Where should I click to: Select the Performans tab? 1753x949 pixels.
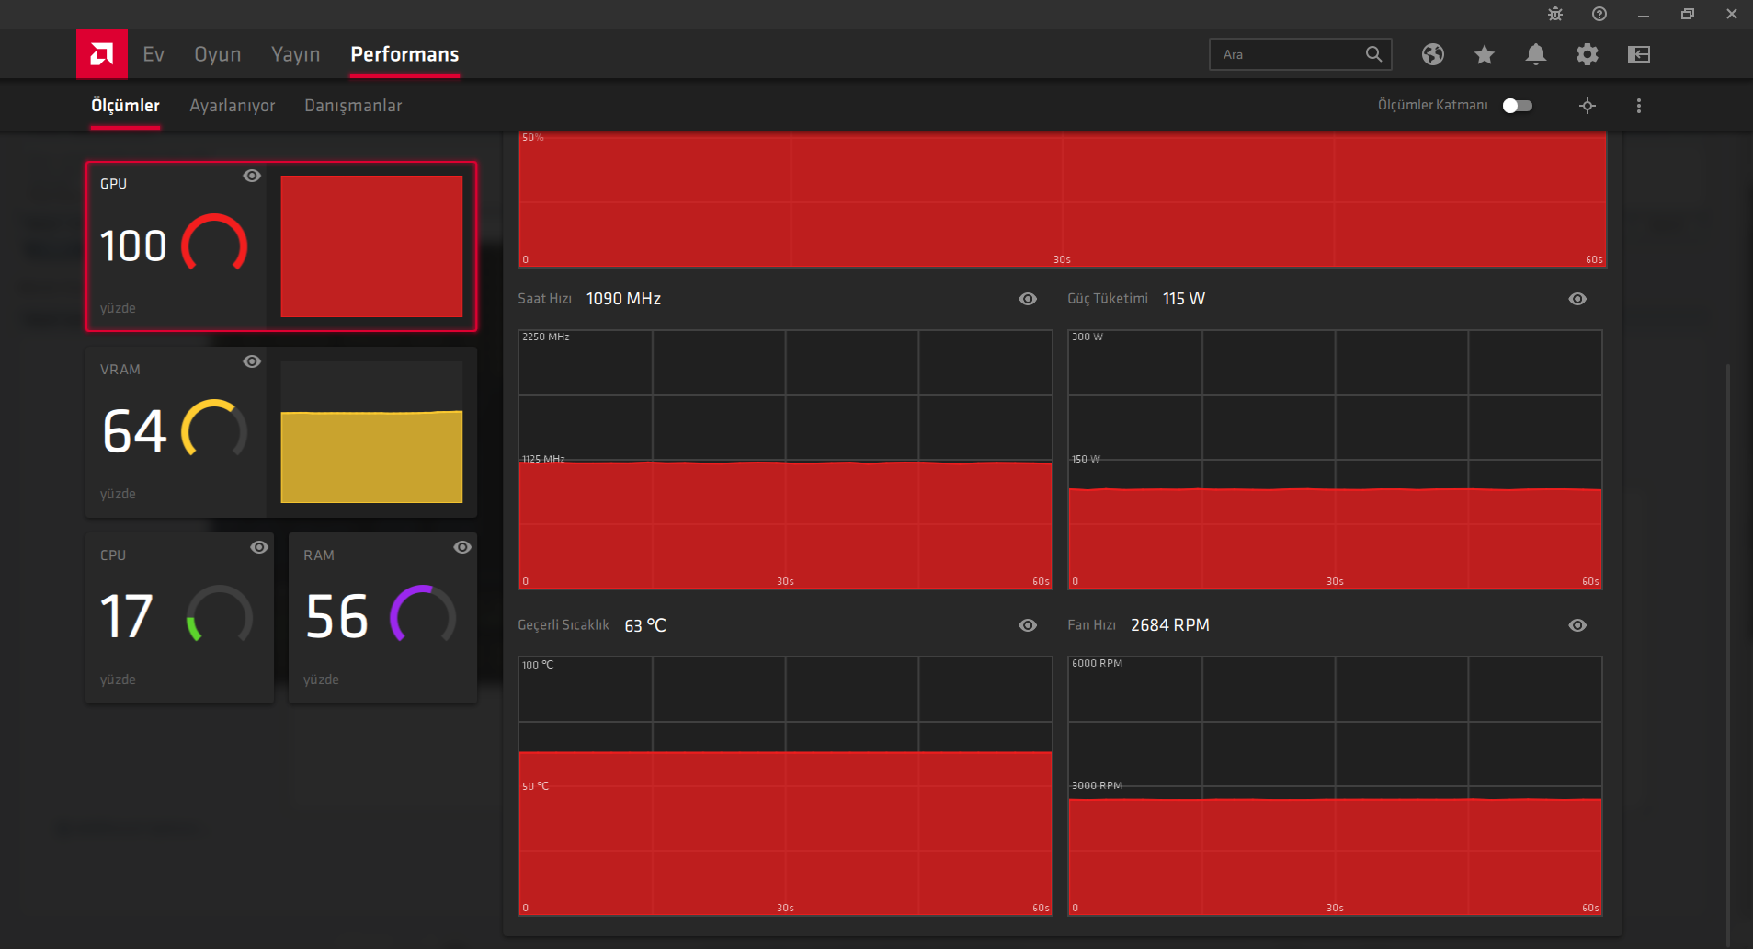404,54
